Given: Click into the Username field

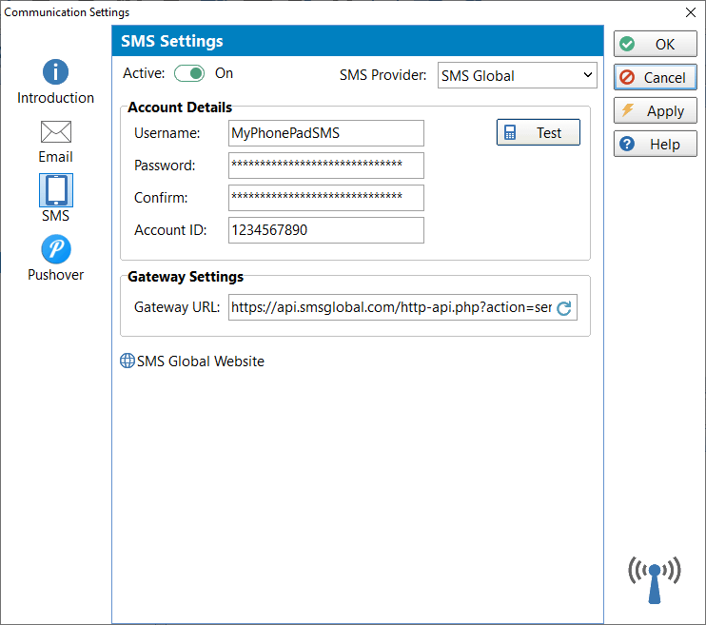Looking at the screenshot, I should (326, 133).
